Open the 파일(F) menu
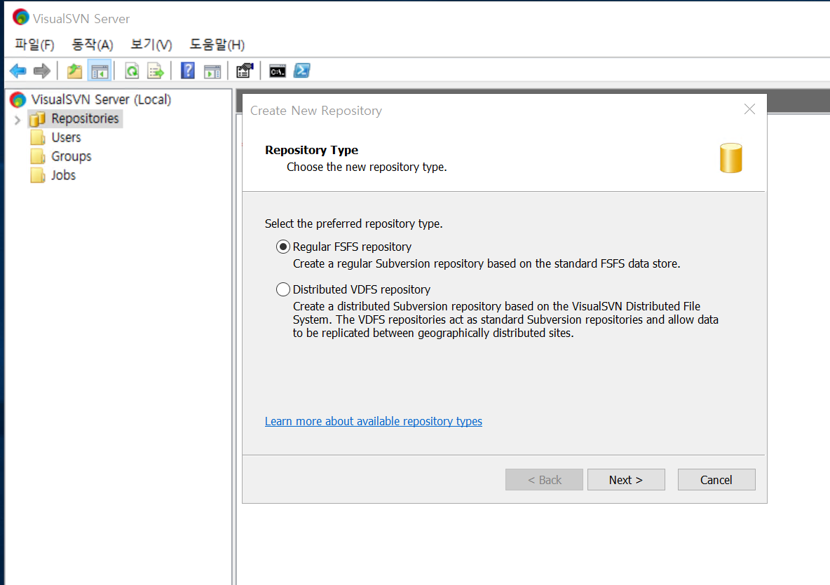The width and height of the screenshot is (830, 585). tap(34, 44)
